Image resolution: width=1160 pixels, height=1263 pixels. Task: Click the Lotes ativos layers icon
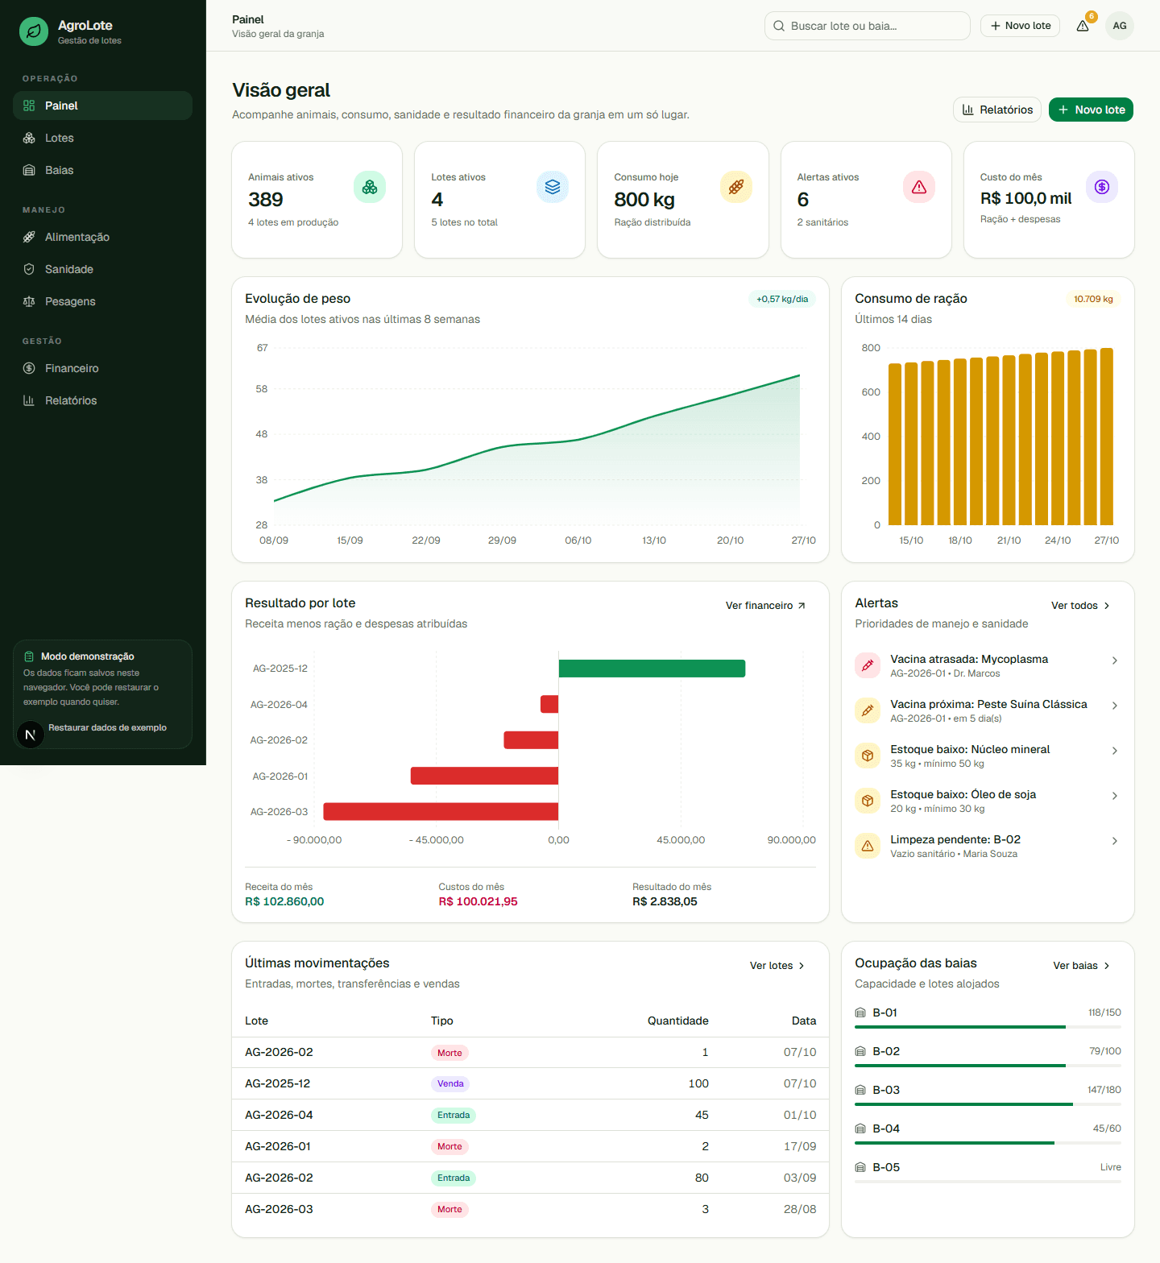pyautogui.click(x=553, y=187)
